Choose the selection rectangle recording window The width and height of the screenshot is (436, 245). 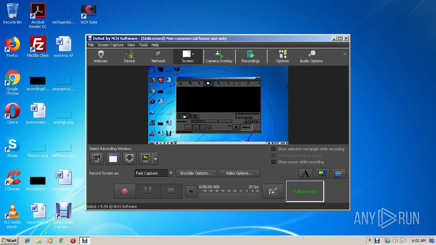97,158
